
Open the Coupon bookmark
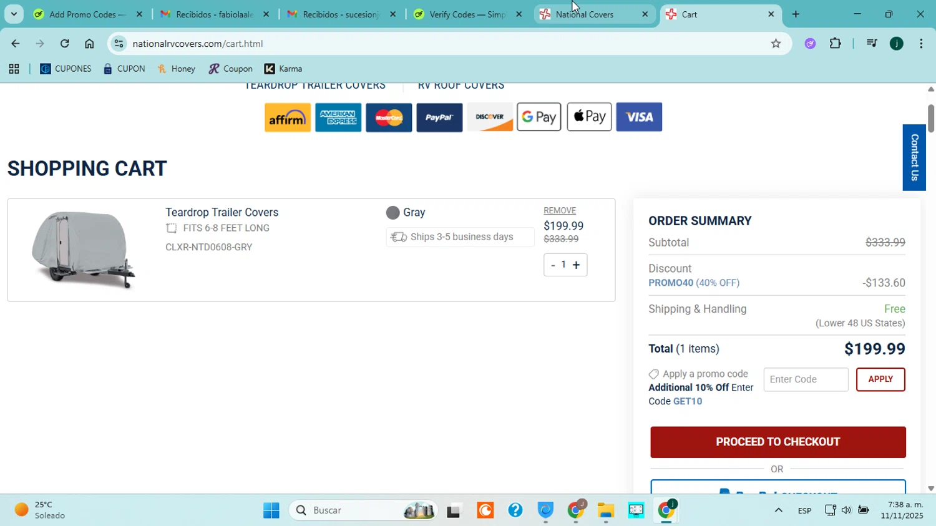(231, 69)
